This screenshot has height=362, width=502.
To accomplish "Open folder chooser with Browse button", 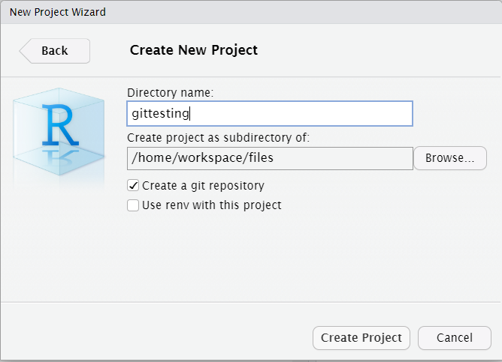I will 449,159.
